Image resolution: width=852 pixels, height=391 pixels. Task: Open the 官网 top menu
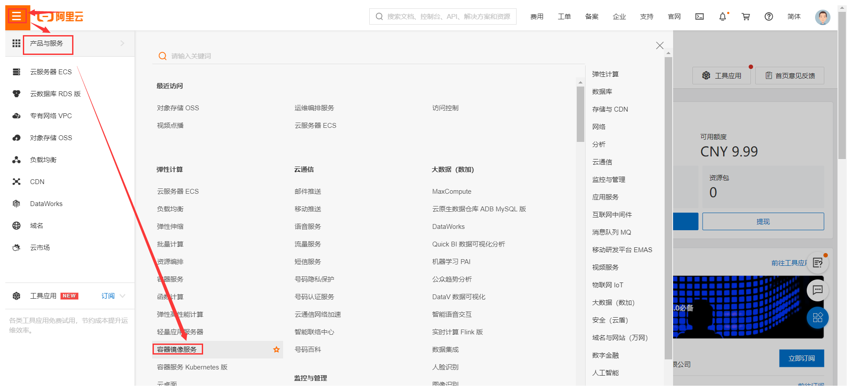tap(674, 17)
